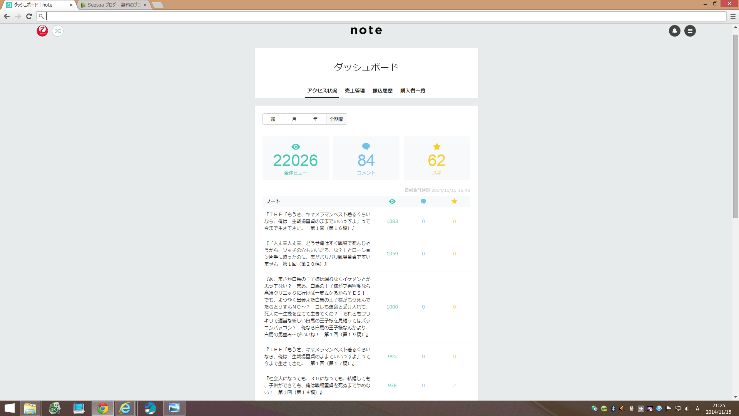
Task: Click the note logo profile icon
Action: point(43,30)
